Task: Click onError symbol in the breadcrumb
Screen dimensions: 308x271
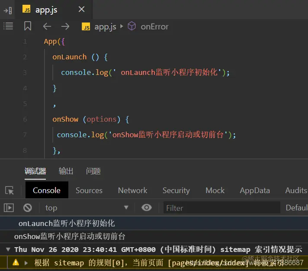Action: click(154, 27)
